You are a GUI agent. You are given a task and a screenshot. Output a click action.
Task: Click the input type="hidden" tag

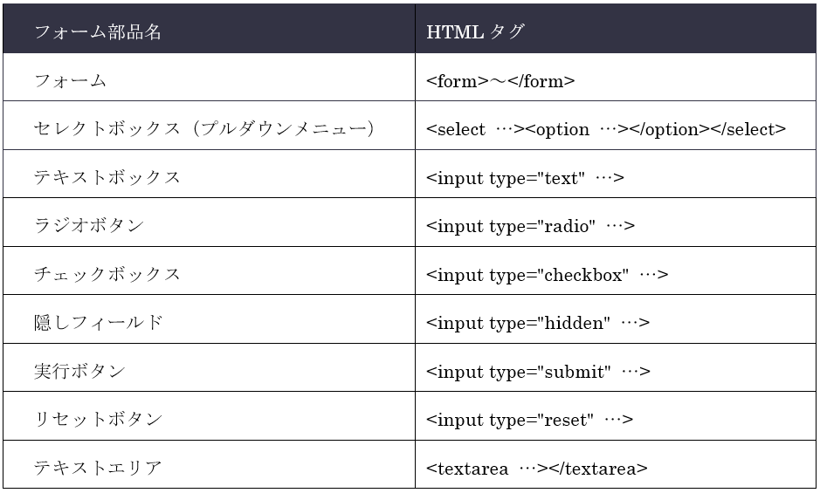tap(538, 323)
